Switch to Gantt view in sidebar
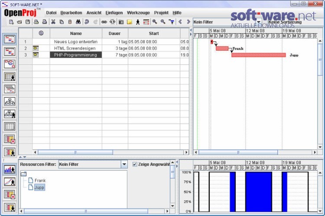This screenshot has height=216, width=325. (x=10, y=39)
